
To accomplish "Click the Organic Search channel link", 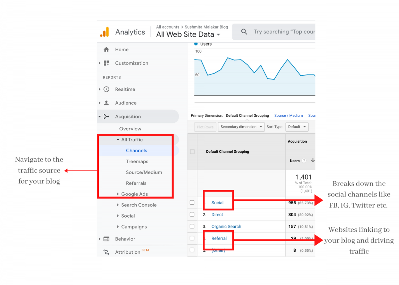I will 226,226.
